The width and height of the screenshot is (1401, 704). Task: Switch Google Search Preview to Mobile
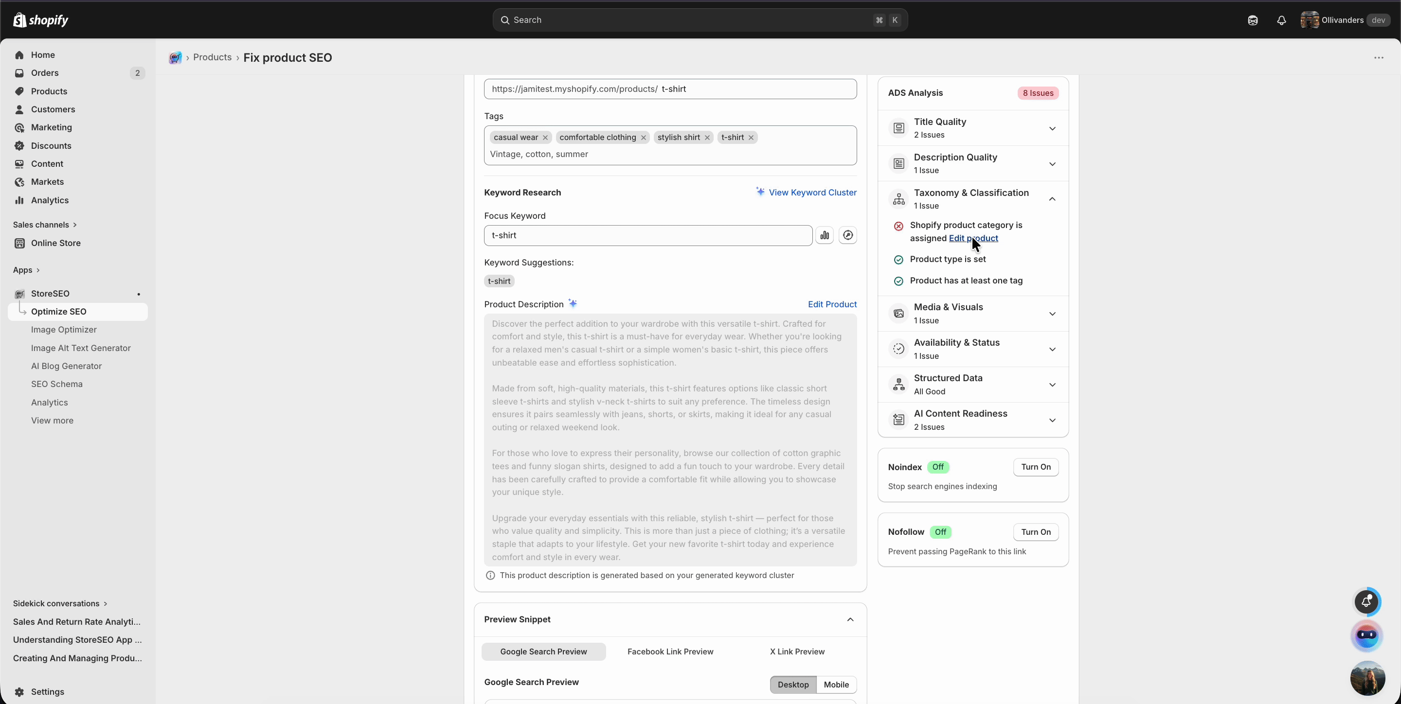pyautogui.click(x=836, y=685)
